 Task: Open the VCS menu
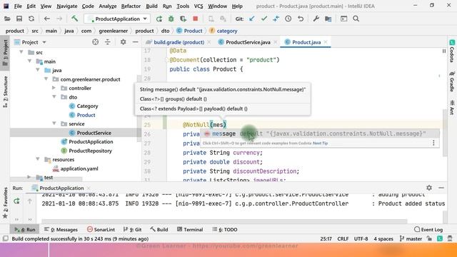pyautogui.click(x=199, y=6)
